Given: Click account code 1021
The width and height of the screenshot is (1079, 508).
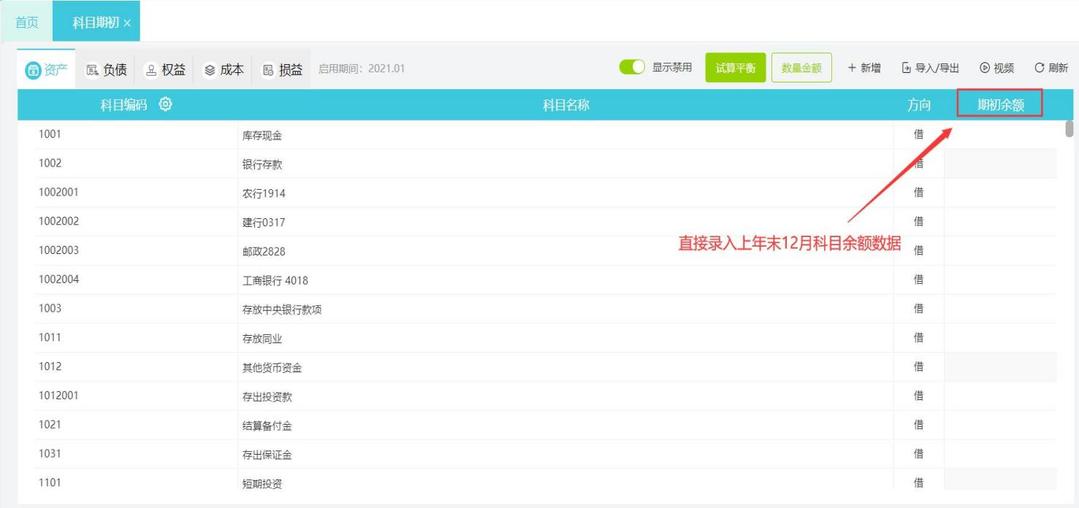Looking at the screenshot, I should click(50, 424).
